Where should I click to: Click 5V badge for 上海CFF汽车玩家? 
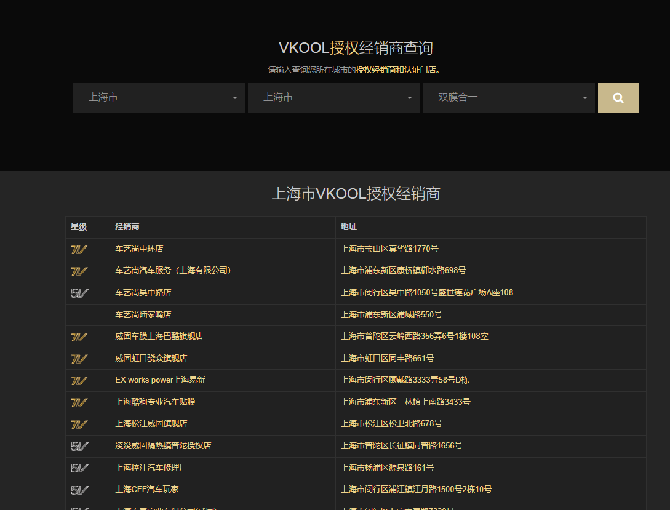point(79,490)
